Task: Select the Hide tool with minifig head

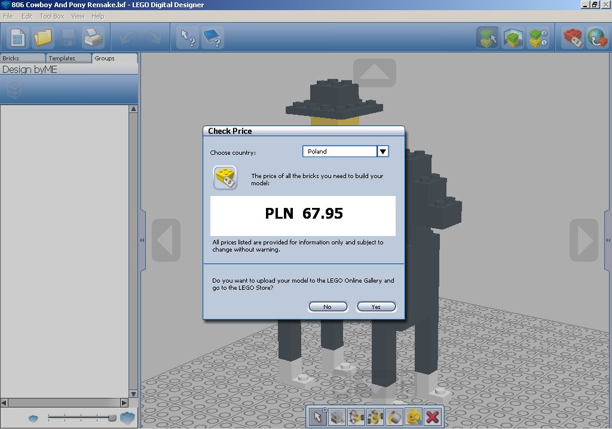Action: [414, 417]
